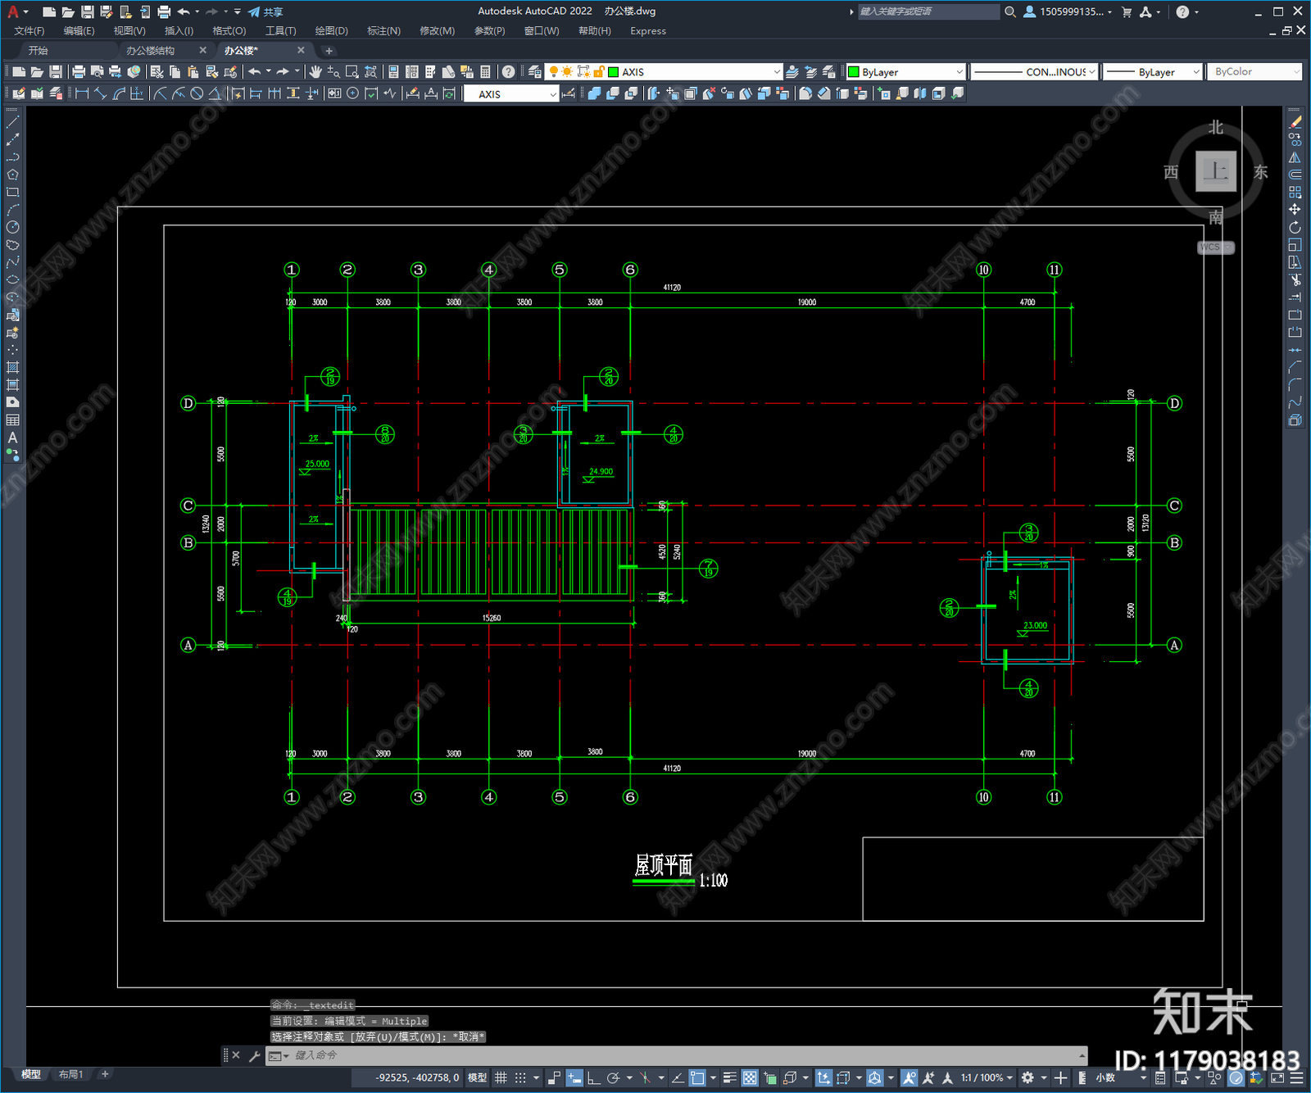Image resolution: width=1311 pixels, height=1093 pixels.
Task: Switch to 布局1 layout tab
Action: click(x=71, y=1074)
